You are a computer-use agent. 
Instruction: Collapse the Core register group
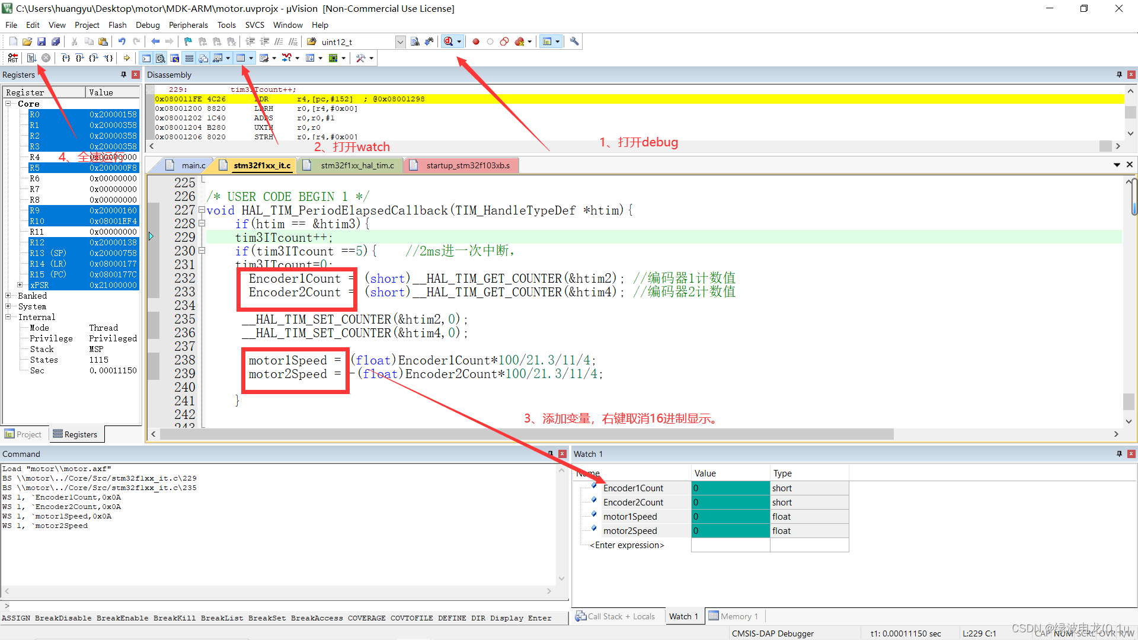(x=8, y=104)
